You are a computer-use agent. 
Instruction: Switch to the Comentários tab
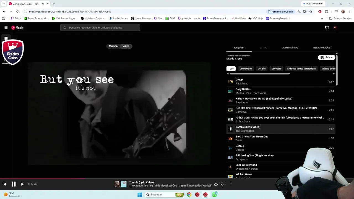click(x=290, y=48)
